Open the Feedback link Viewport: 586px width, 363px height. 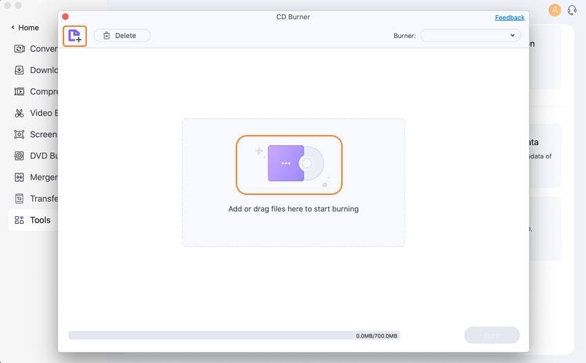point(509,17)
